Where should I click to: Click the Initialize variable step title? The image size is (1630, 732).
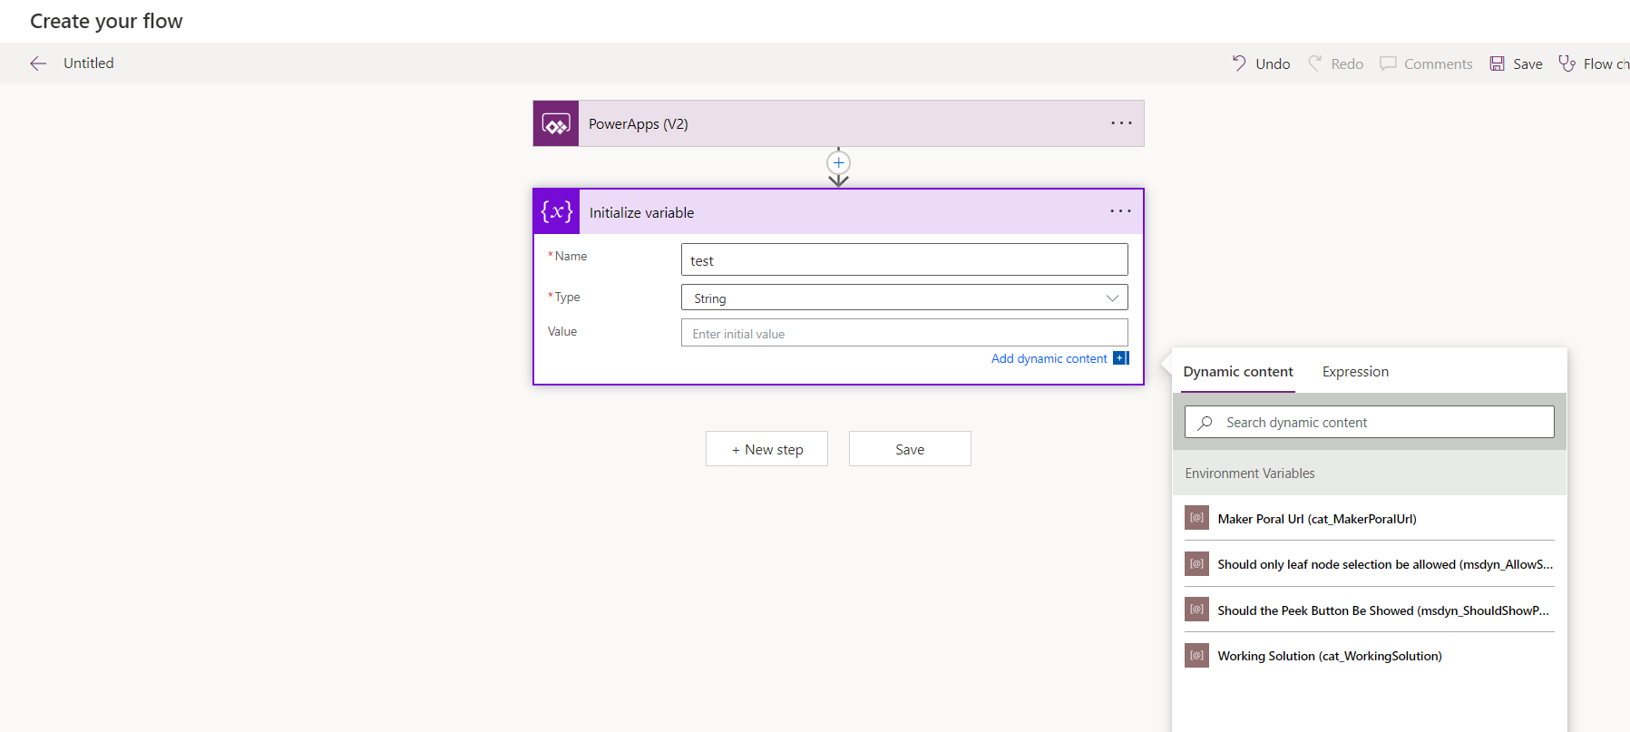(641, 212)
